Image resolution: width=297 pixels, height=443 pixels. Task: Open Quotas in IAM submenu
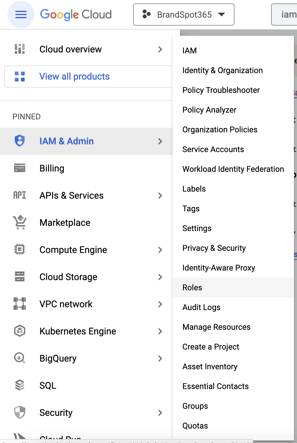coord(233,426)
